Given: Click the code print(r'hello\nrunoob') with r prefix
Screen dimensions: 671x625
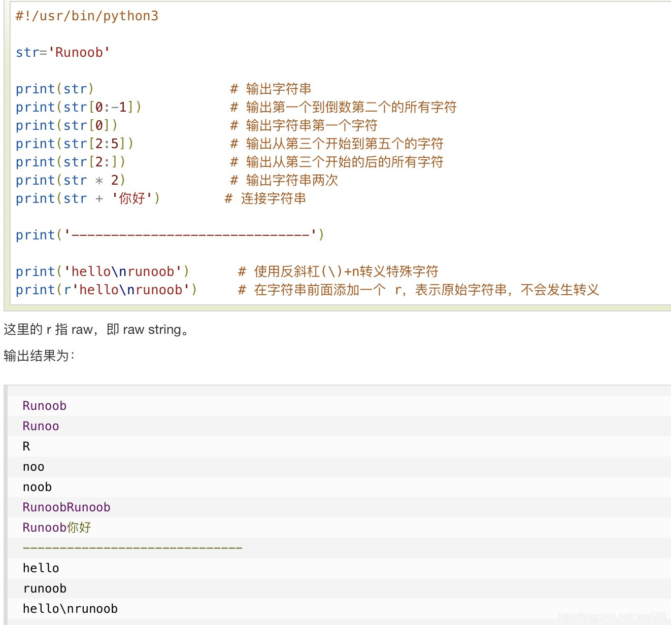Looking at the screenshot, I should [107, 290].
